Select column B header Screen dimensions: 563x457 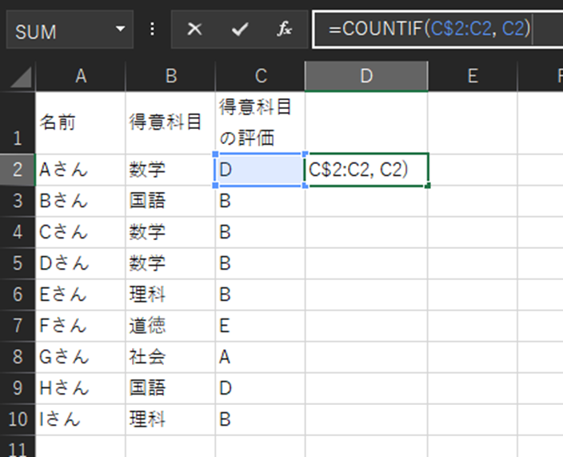170,77
